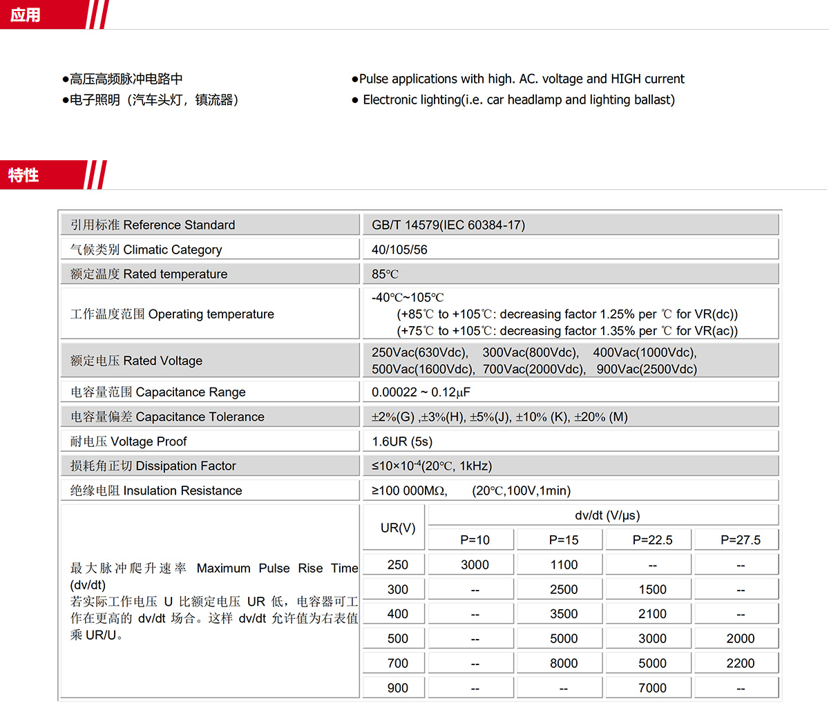829x708 pixels.
Task: Click the Capacitance Tolerance label cell
Action: coord(210,417)
